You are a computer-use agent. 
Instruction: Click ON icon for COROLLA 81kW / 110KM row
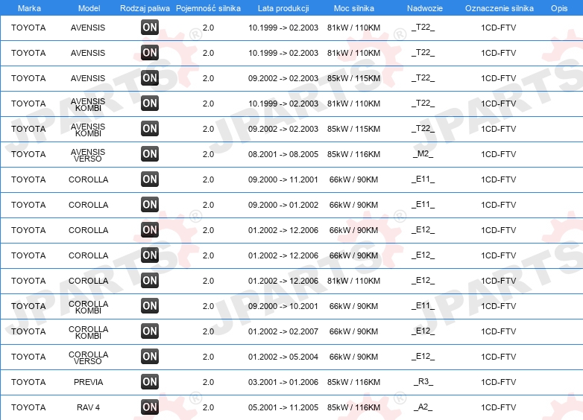pyautogui.click(x=150, y=280)
